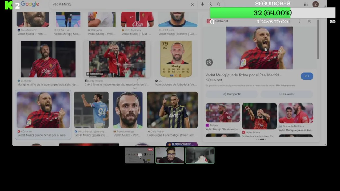The height and width of the screenshot is (191, 340).
Task: Click the bookmark icon in Guardar
Action: tap(281, 94)
